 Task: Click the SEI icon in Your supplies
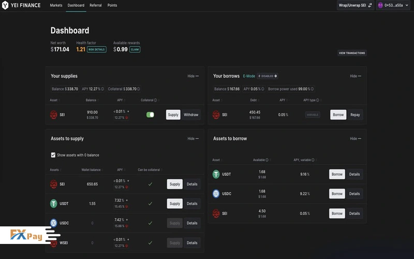[x=54, y=114]
